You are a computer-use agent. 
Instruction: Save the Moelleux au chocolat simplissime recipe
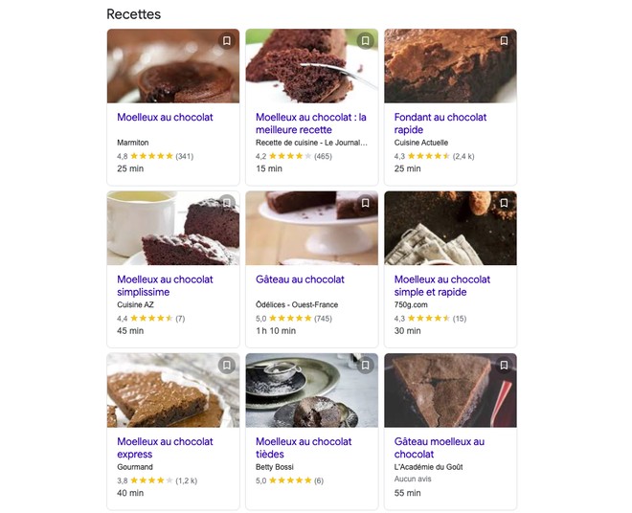pos(226,203)
